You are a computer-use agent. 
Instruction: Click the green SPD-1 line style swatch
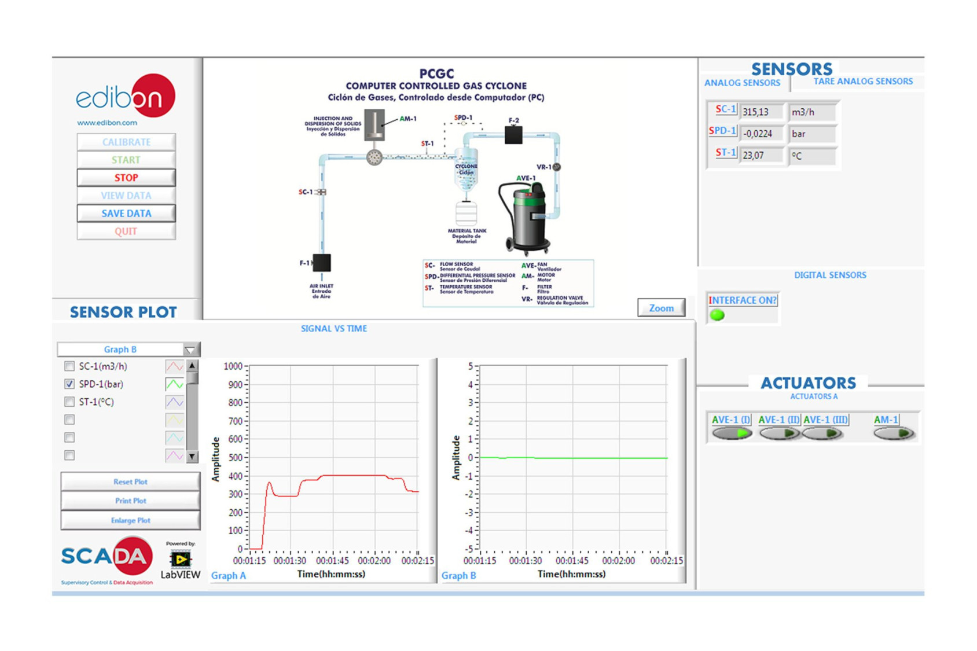pyautogui.click(x=174, y=383)
